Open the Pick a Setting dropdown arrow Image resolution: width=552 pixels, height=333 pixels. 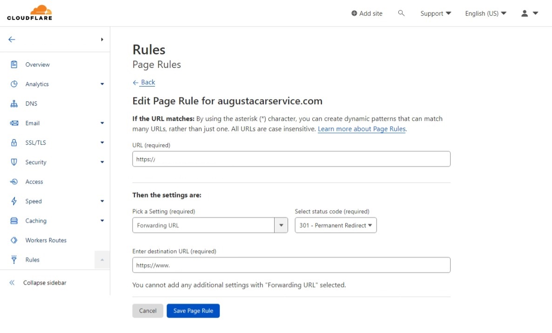click(x=281, y=225)
